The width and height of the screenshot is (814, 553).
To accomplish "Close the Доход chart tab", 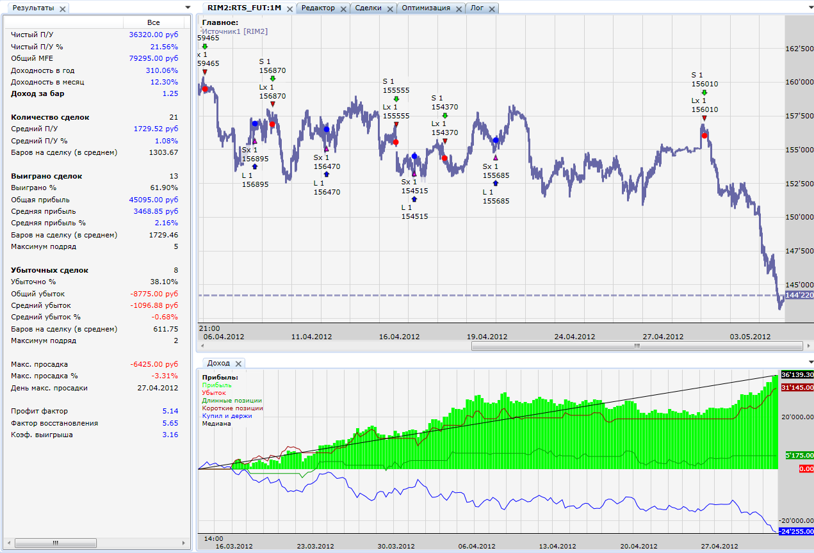I will [x=239, y=364].
